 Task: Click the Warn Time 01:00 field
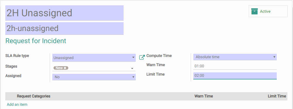tap(235, 66)
